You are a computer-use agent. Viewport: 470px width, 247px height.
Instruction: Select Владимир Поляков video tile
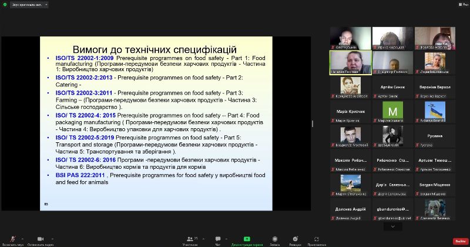(392, 63)
